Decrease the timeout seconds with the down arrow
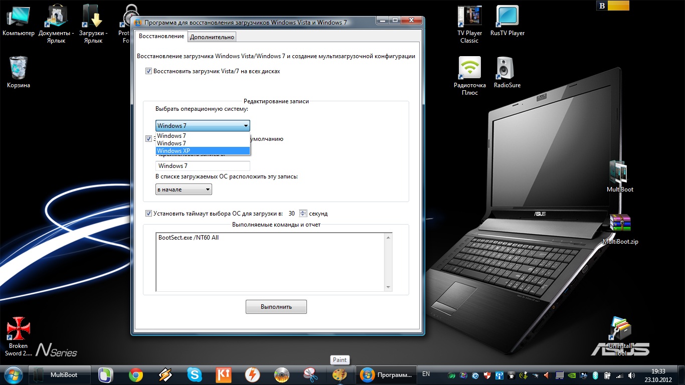This screenshot has width=685, height=385. [x=302, y=216]
